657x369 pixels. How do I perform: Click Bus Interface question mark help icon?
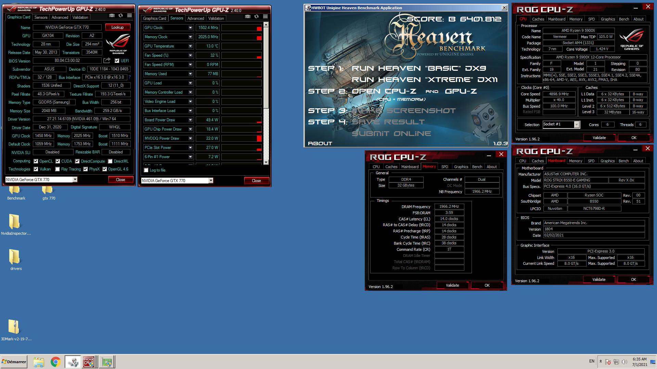coord(130,77)
